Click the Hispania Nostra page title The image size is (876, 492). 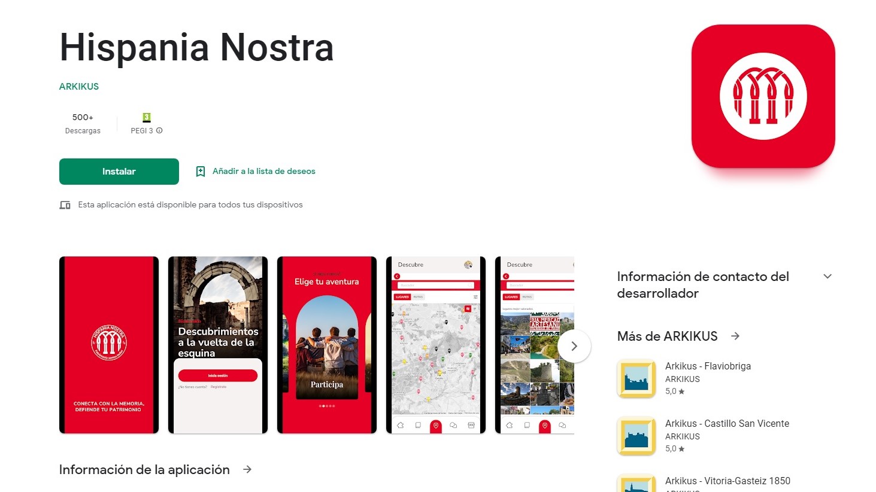click(x=196, y=47)
